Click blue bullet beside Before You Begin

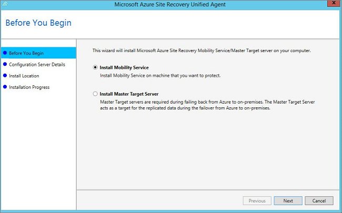5,53
